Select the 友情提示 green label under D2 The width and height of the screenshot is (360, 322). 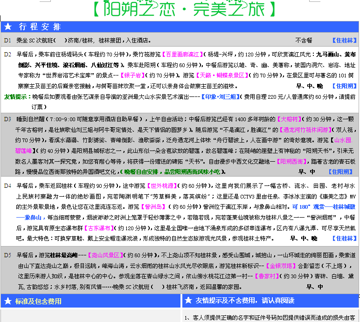point(15,97)
